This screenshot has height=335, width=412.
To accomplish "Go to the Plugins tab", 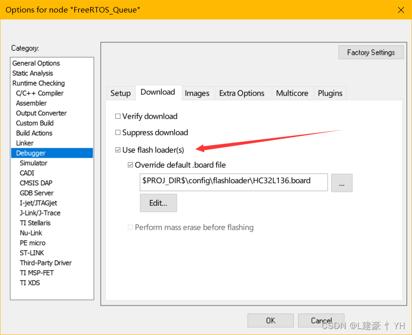I will tap(330, 93).
